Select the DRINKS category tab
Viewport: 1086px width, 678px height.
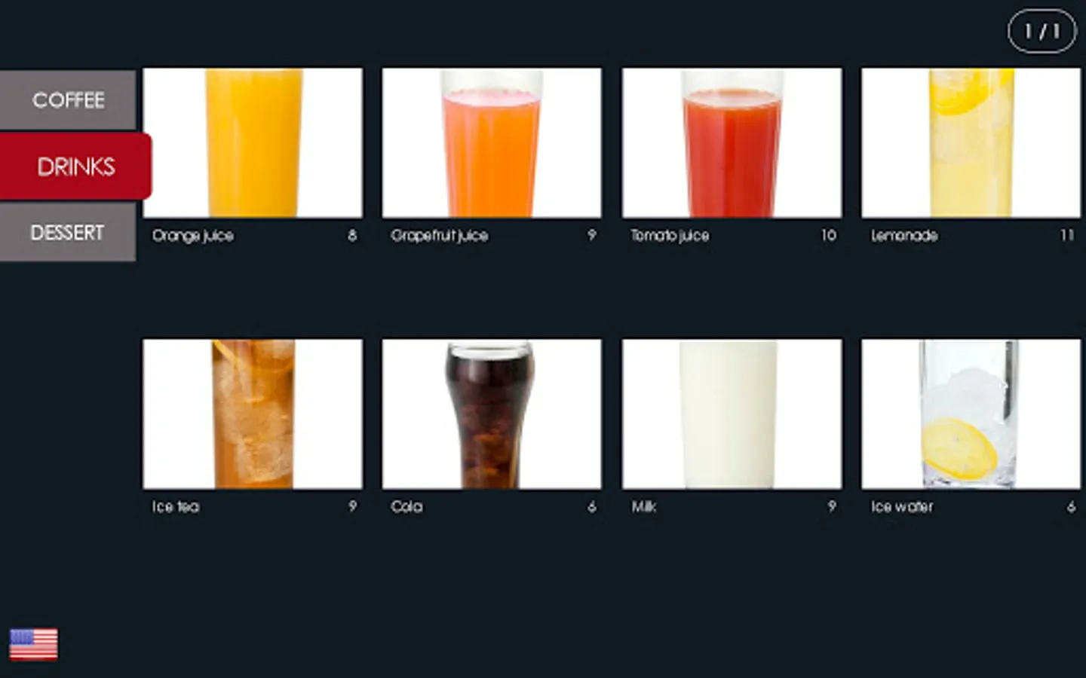pyautogui.click(x=75, y=166)
